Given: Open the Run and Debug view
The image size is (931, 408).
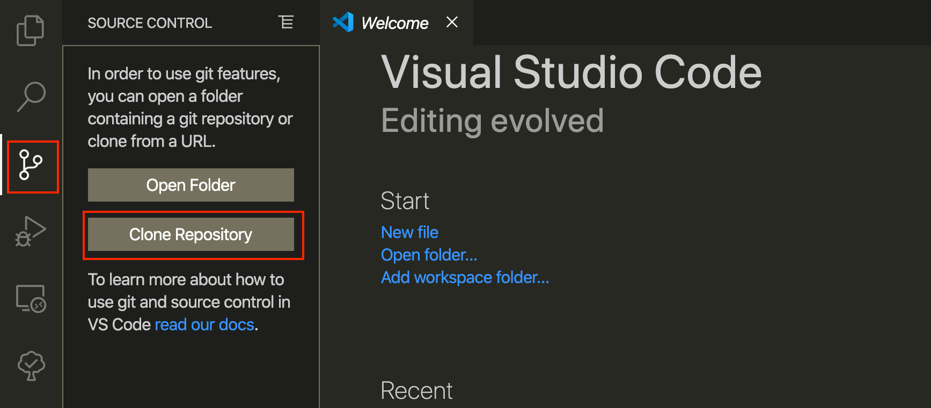Looking at the screenshot, I should point(31,232).
